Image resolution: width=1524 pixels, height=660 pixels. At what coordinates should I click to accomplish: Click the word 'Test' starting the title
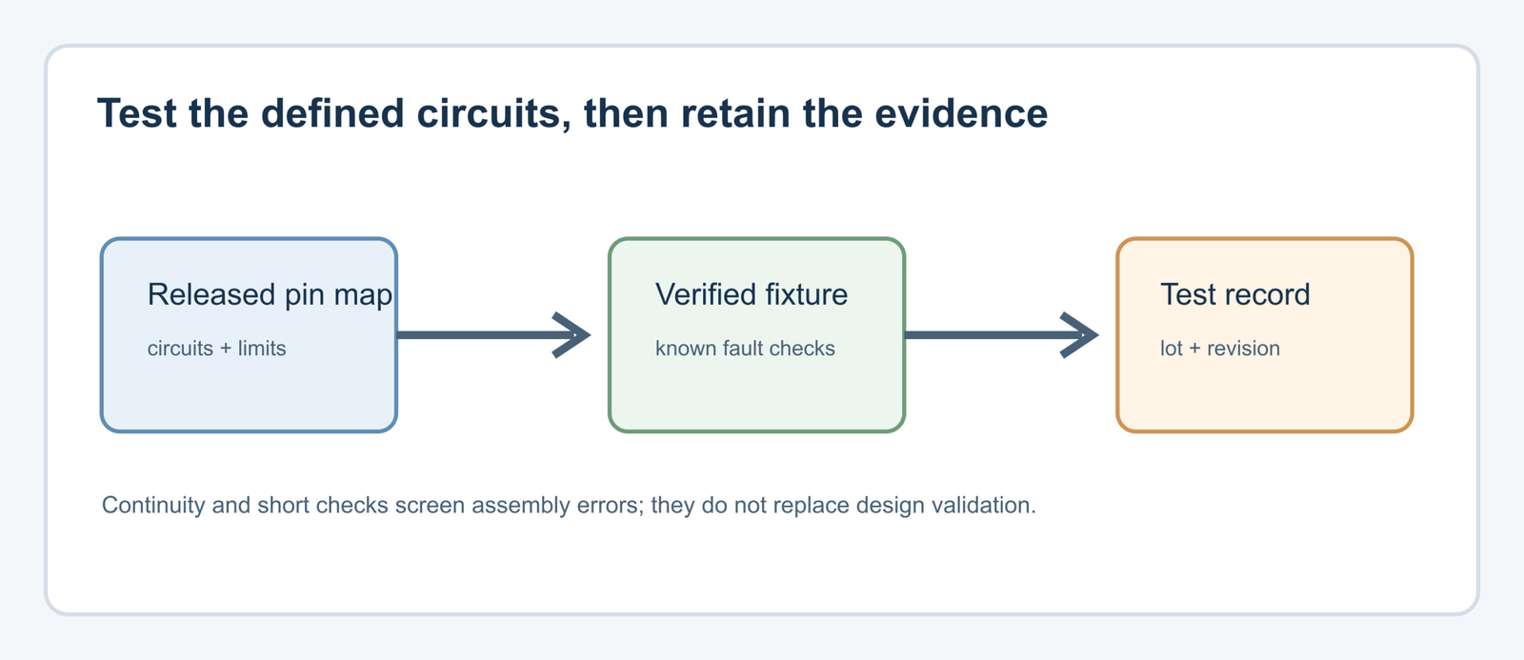click(137, 113)
